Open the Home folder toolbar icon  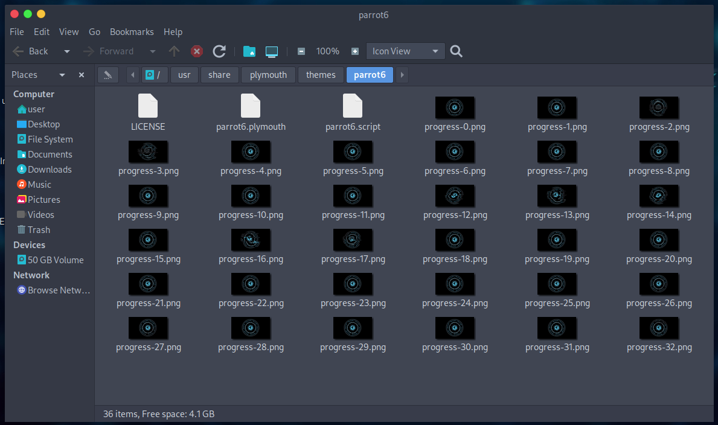pyautogui.click(x=249, y=51)
